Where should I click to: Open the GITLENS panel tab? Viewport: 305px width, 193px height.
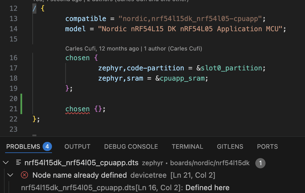coord(230,146)
